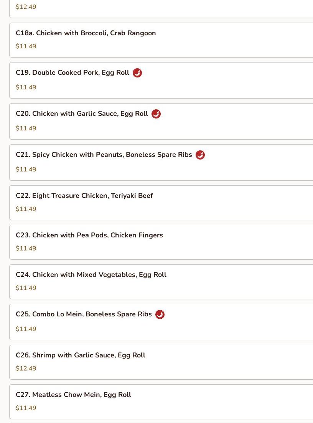Click the $11.49 price under C27 Meatless Chow Mein
The width and height of the screenshot is (313, 423).
[26, 408]
